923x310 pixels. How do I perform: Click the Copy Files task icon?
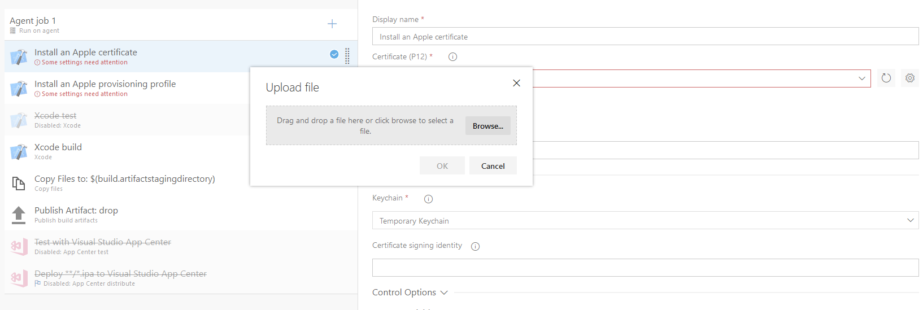point(19,183)
